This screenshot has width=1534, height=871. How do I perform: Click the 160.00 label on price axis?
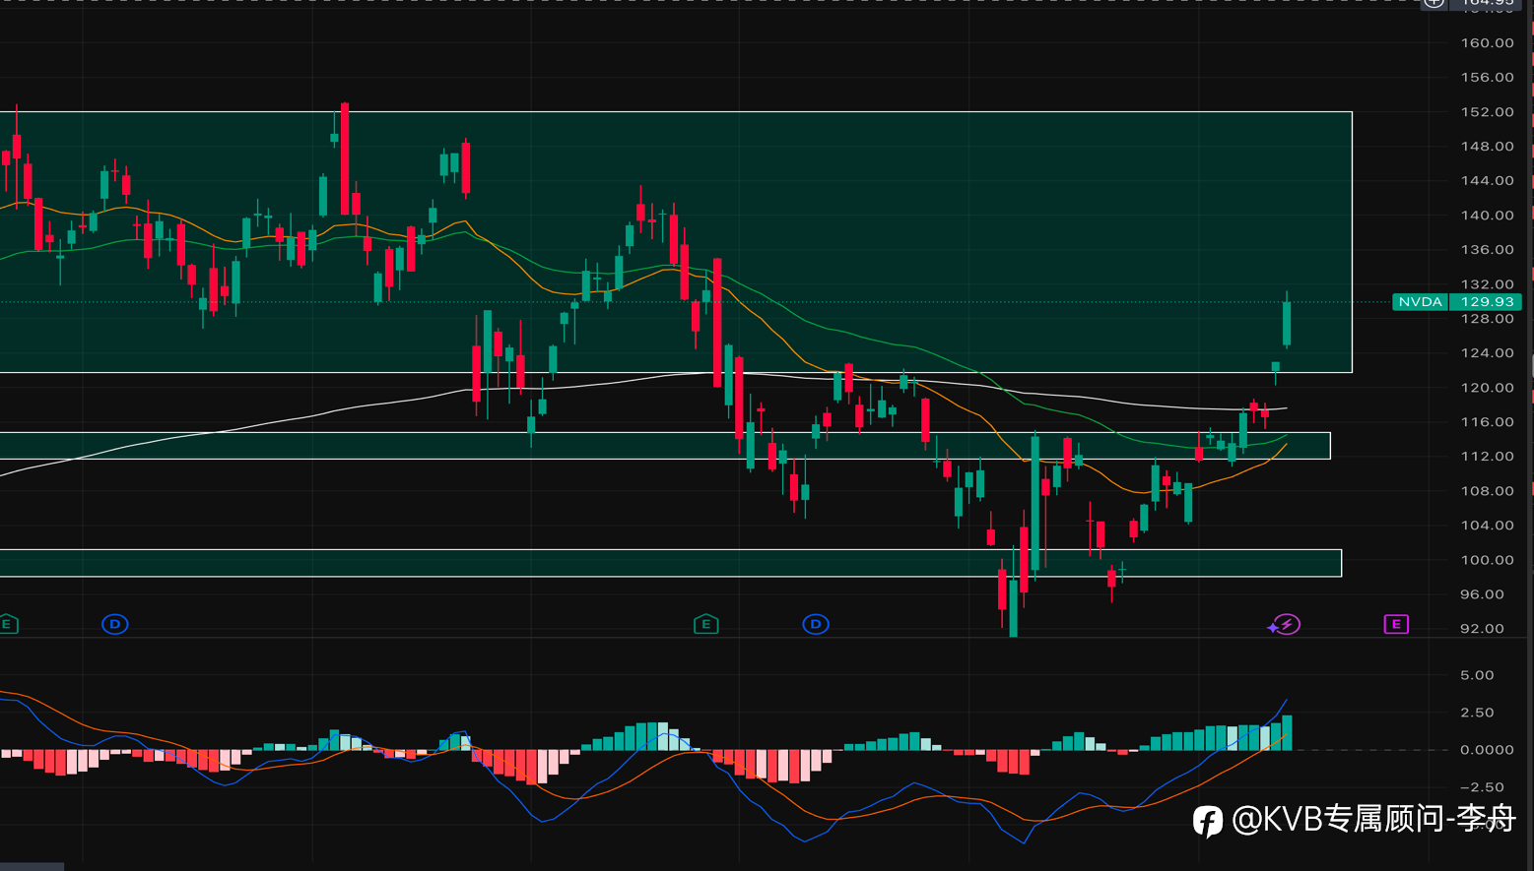[1487, 43]
